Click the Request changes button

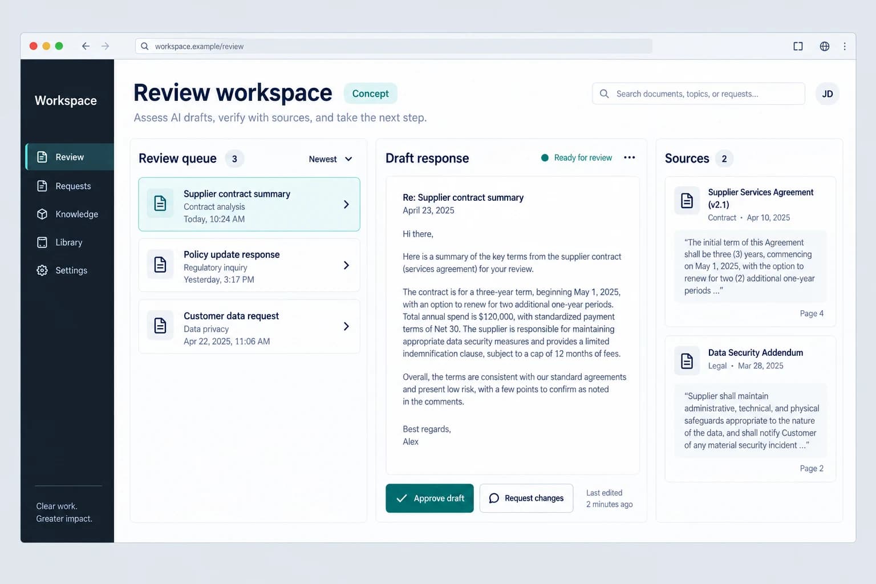point(526,498)
